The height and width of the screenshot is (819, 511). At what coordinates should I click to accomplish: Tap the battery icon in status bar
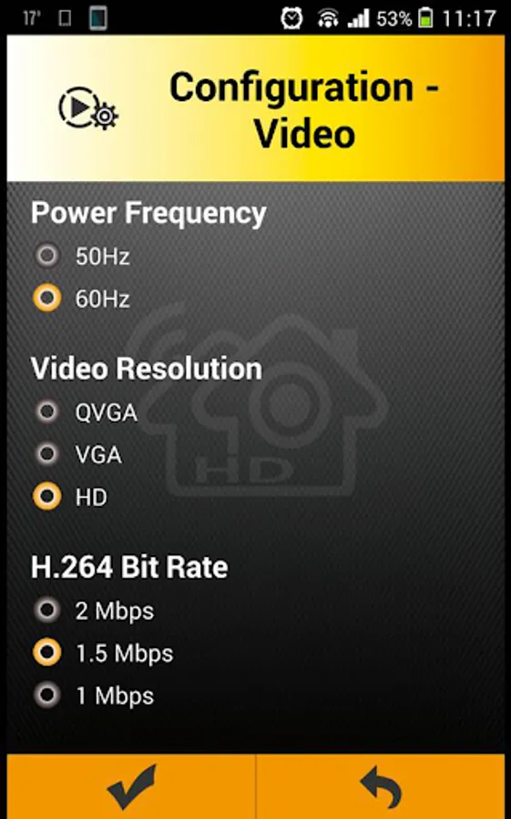(425, 19)
